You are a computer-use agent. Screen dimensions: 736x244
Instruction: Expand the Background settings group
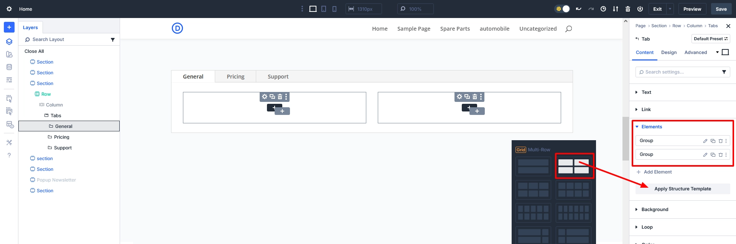click(655, 210)
